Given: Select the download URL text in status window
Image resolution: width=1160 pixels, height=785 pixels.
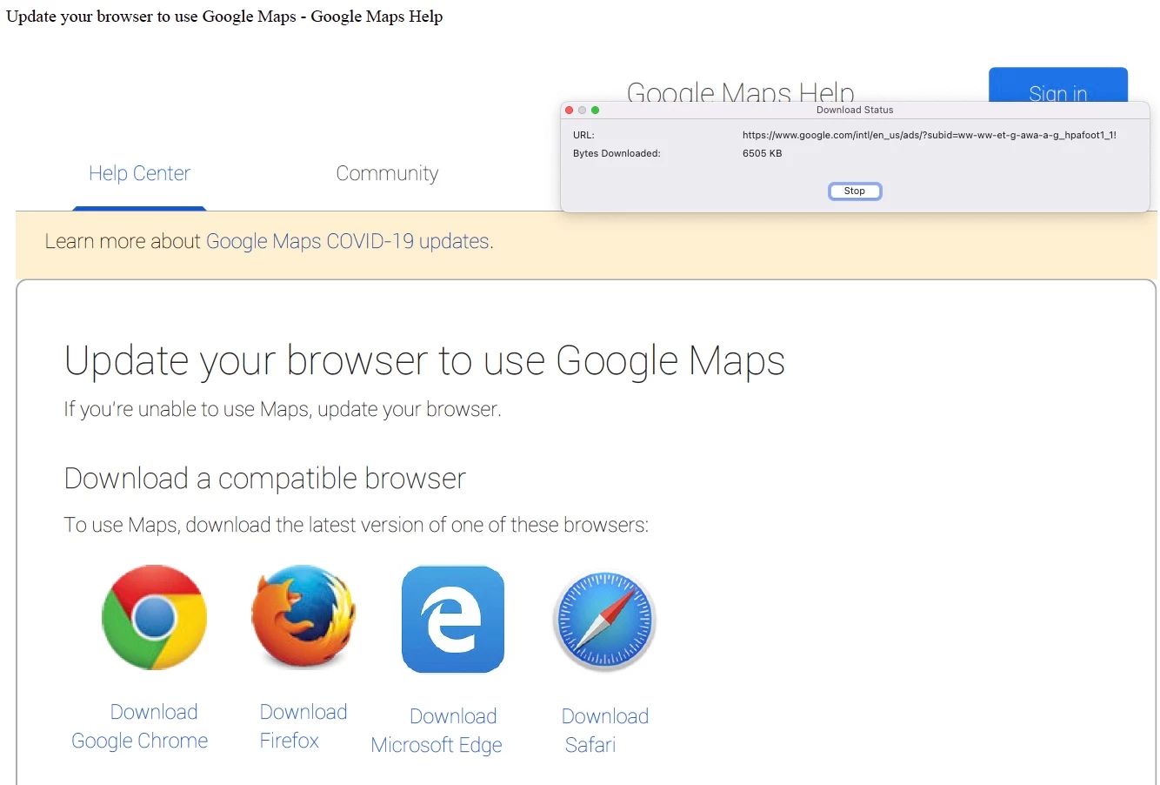Looking at the screenshot, I should coord(930,135).
